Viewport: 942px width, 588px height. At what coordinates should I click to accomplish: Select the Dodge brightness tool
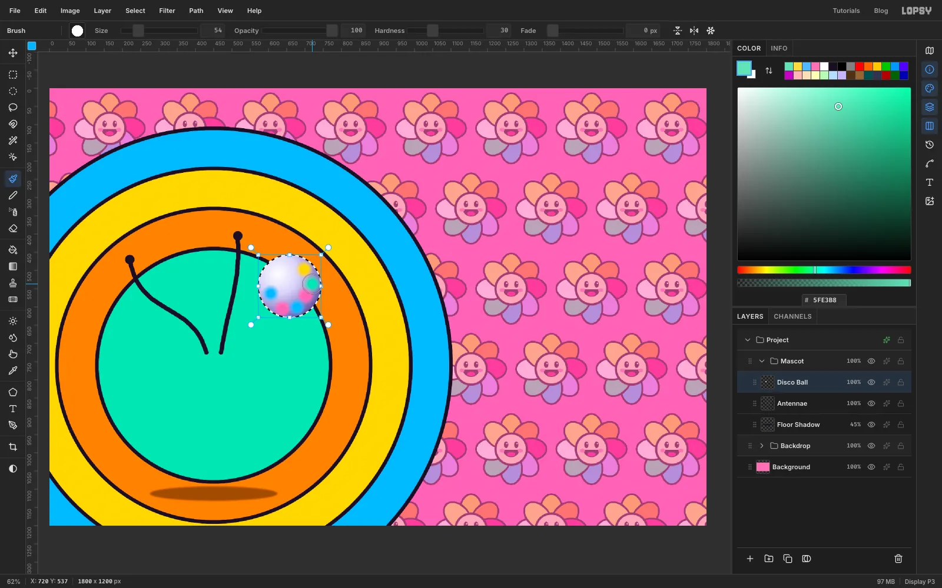(12, 321)
